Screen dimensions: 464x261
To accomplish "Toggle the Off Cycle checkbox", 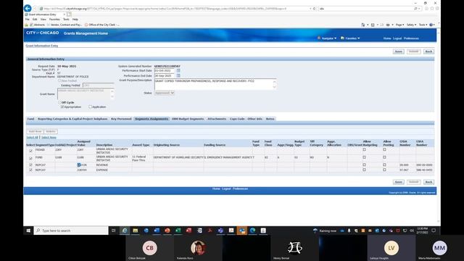I will tap(59, 102).
